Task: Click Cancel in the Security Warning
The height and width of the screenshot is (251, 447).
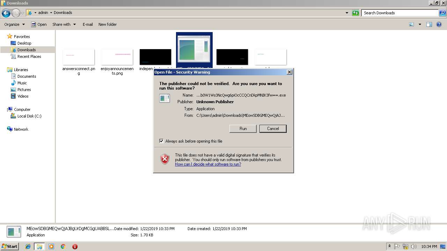Action: click(x=273, y=129)
